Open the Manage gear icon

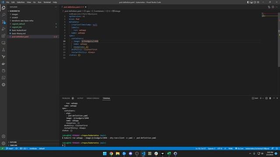[3, 143]
